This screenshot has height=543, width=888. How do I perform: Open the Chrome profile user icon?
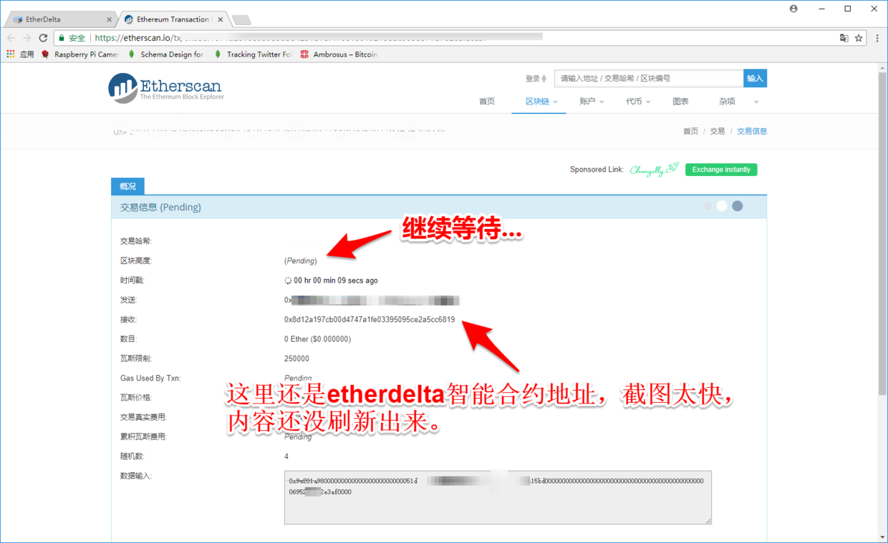793,9
